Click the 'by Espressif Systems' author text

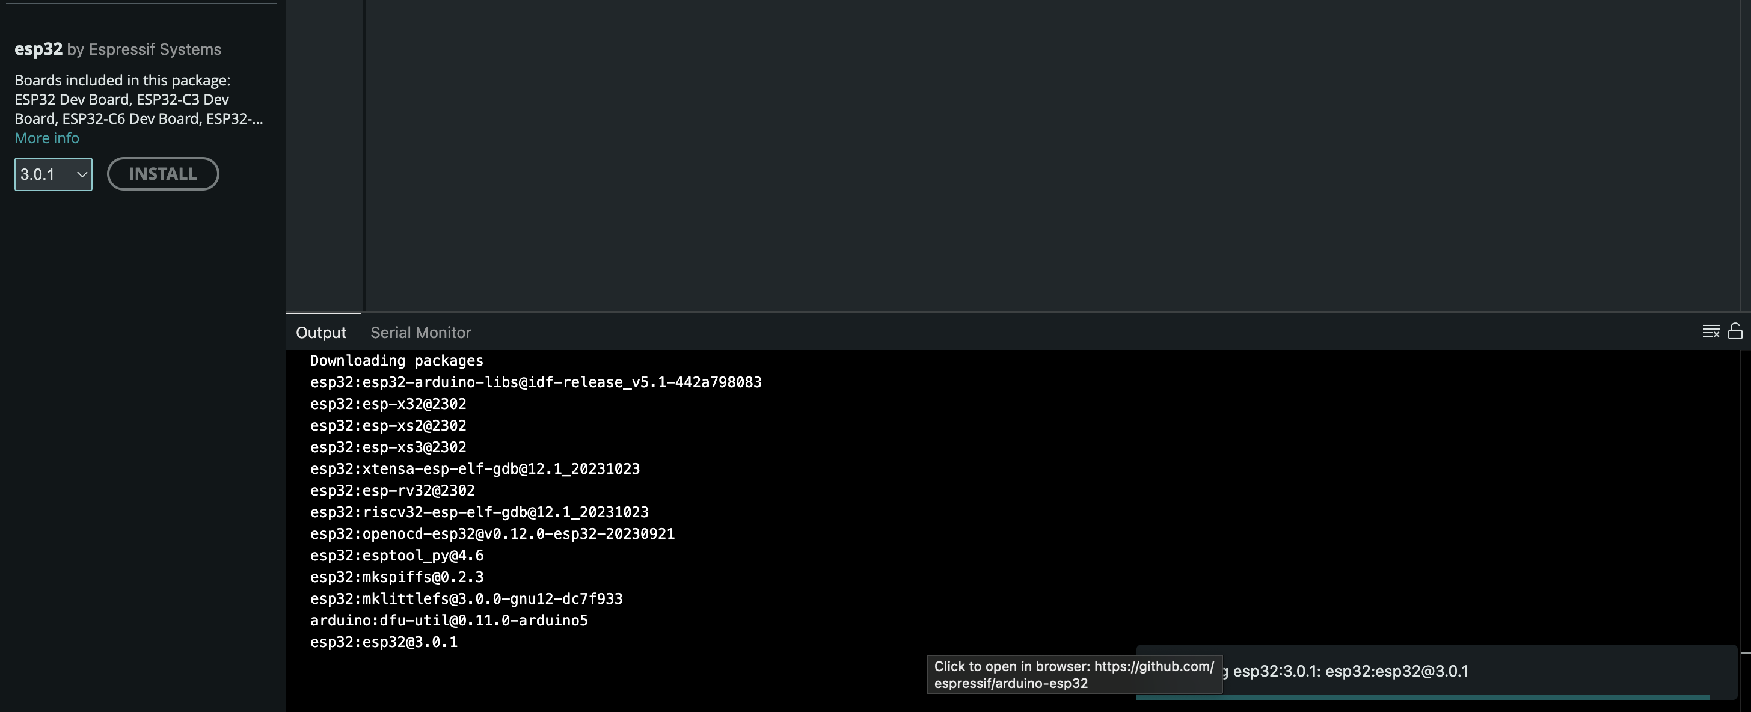[x=144, y=50]
